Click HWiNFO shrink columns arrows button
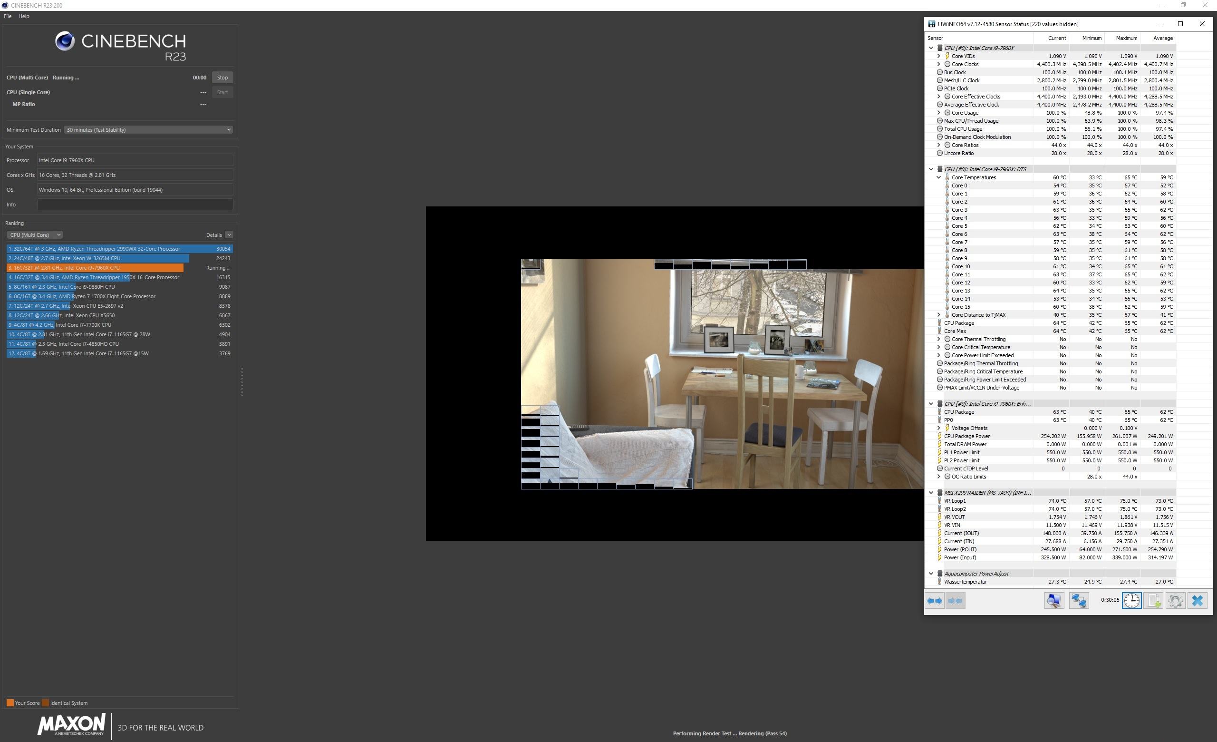1217x742 pixels. coord(955,601)
